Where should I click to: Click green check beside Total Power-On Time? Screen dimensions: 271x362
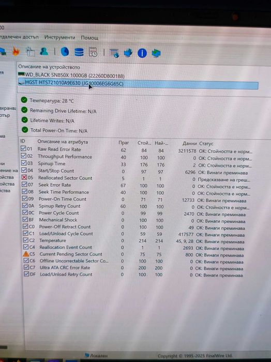pyautogui.click(x=25, y=130)
